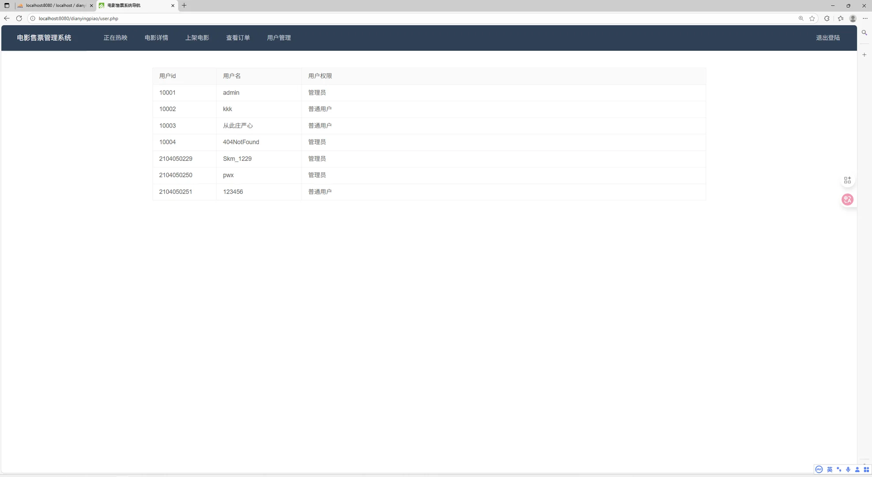Image resolution: width=872 pixels, height=477 pixels.
Task: Bookmark the page with the star icon
Action: coord(812,19)
